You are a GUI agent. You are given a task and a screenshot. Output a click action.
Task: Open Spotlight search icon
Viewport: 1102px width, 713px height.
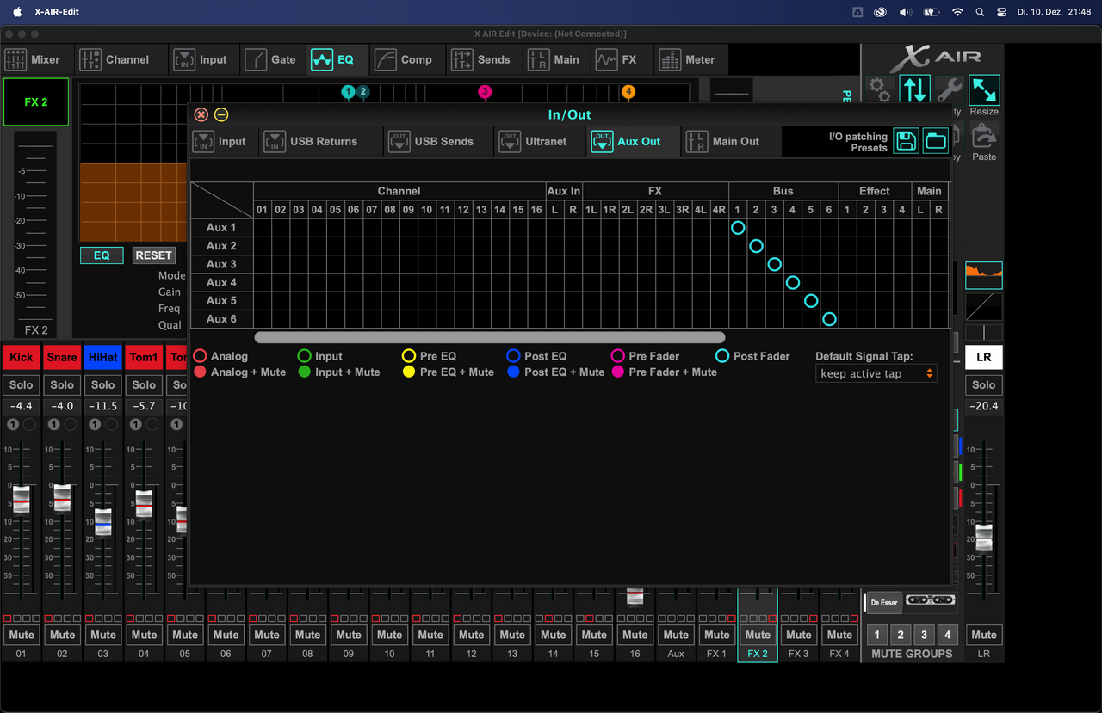pos(980,12)
